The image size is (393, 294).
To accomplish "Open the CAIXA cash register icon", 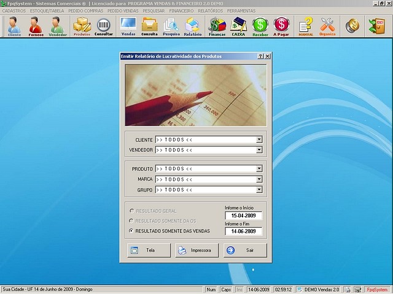I will pyautogui.click(x=238, y=26).
